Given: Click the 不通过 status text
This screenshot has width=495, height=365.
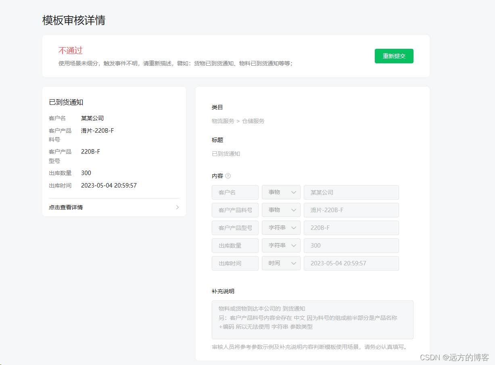Looking at the screenshot, I should [71, 50].
